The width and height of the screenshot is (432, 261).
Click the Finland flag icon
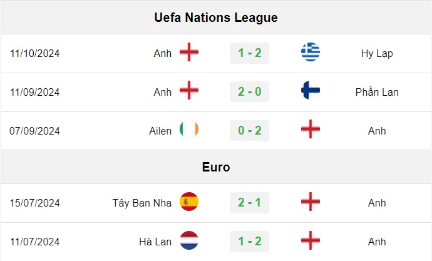(311, 90)
